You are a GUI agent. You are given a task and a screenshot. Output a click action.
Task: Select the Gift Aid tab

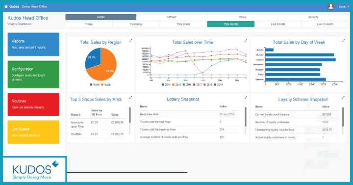(172, 17)
